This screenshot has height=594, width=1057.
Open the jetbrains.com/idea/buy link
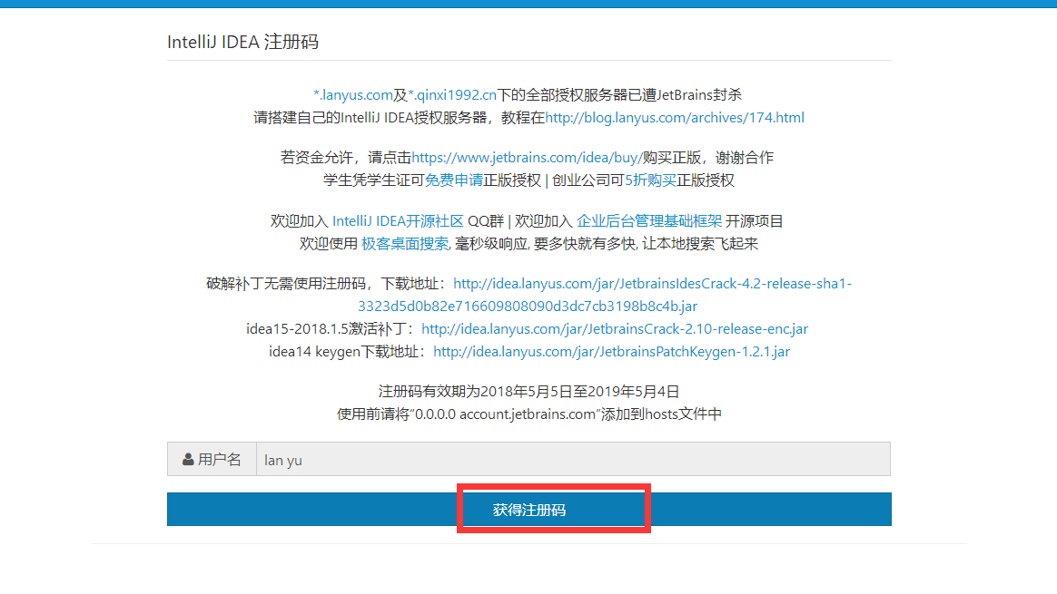point(527,158)
